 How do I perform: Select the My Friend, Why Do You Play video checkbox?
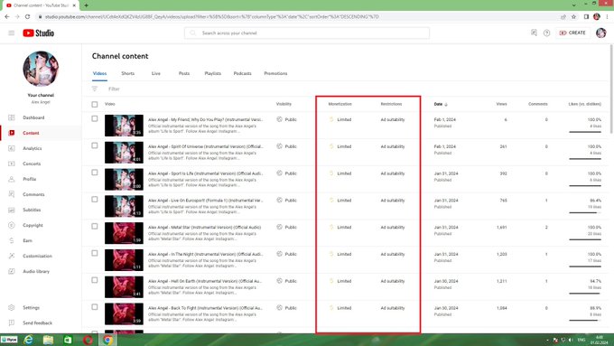[95, 118]
